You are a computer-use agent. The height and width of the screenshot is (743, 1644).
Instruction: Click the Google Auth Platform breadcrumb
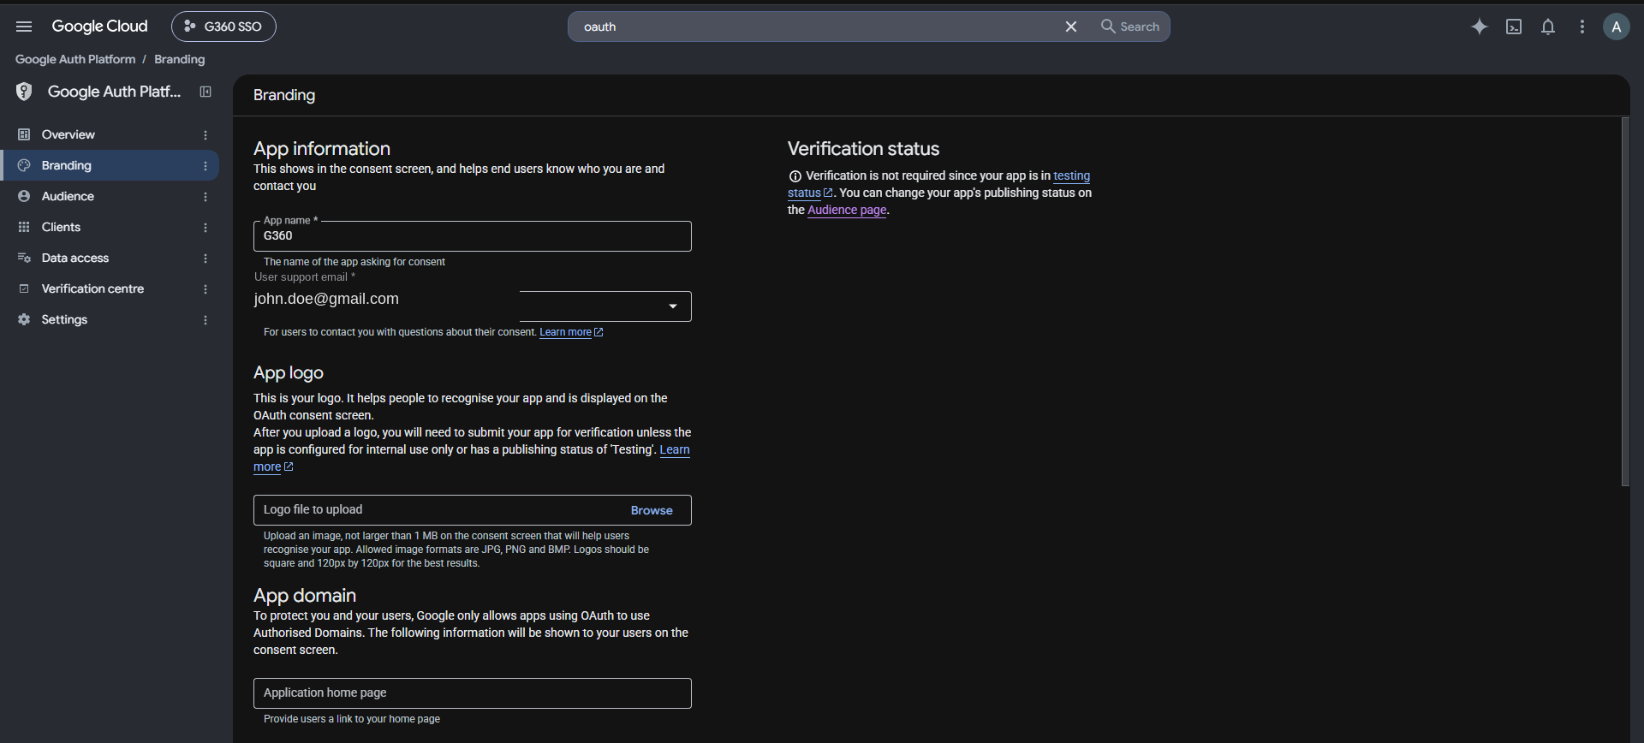point(75,59)
